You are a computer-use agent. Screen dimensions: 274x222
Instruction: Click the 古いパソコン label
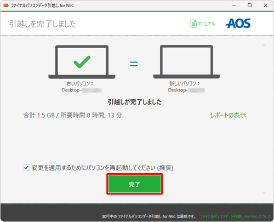click(x=80, y=83)
